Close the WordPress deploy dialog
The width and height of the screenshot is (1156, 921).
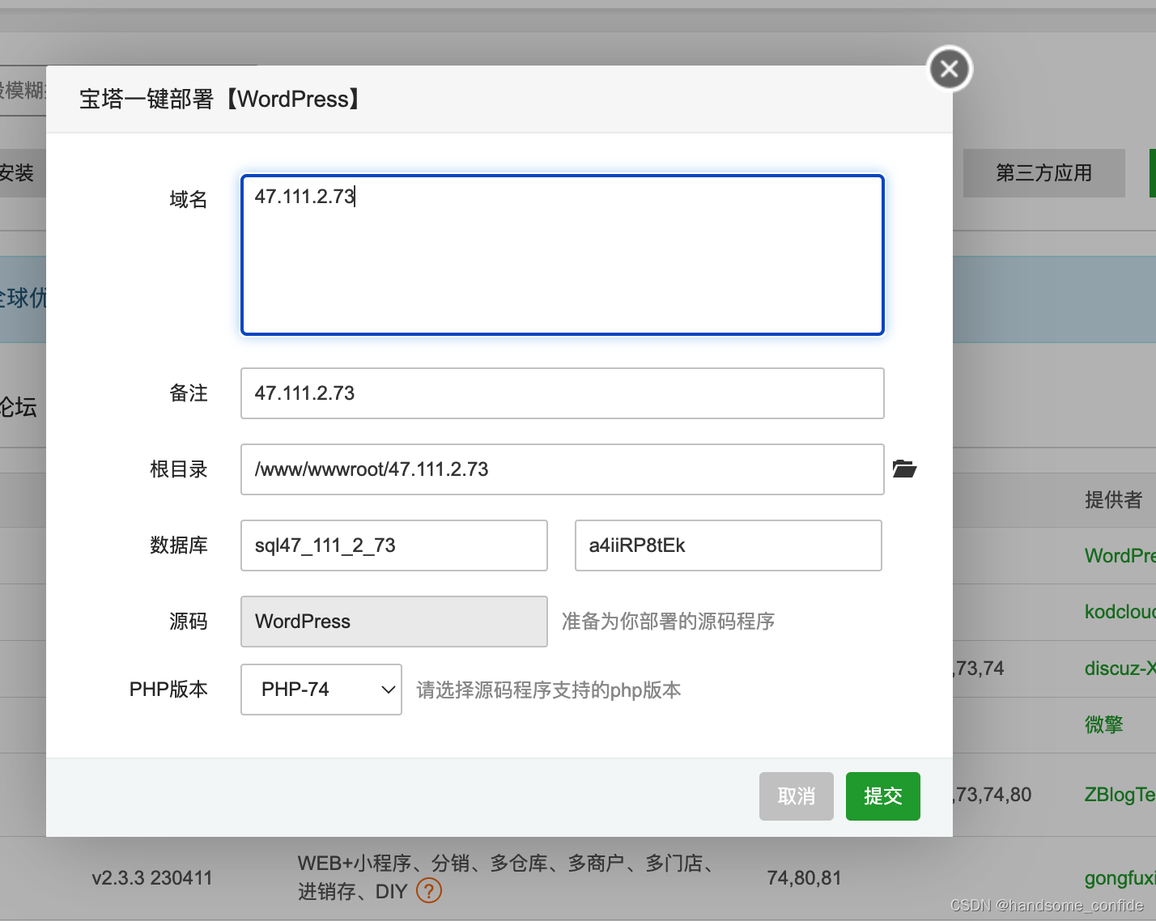[x=950, y=69]
